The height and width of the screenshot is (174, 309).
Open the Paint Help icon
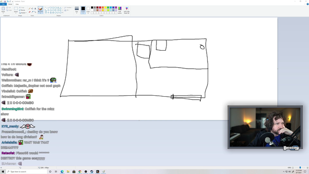click(x=308, y=4)
